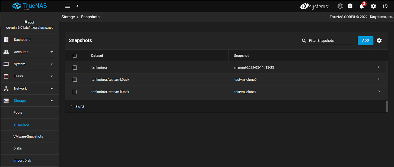Image resolution: width=394 pixels, height=167 pixels.
Task: Click Storage breadcrumb link
Action: (68, 17)
